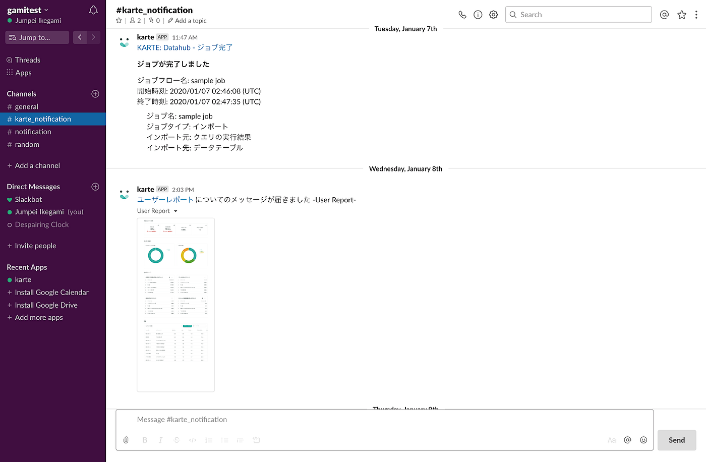Go forward with the history right arrow

point(94,37)
